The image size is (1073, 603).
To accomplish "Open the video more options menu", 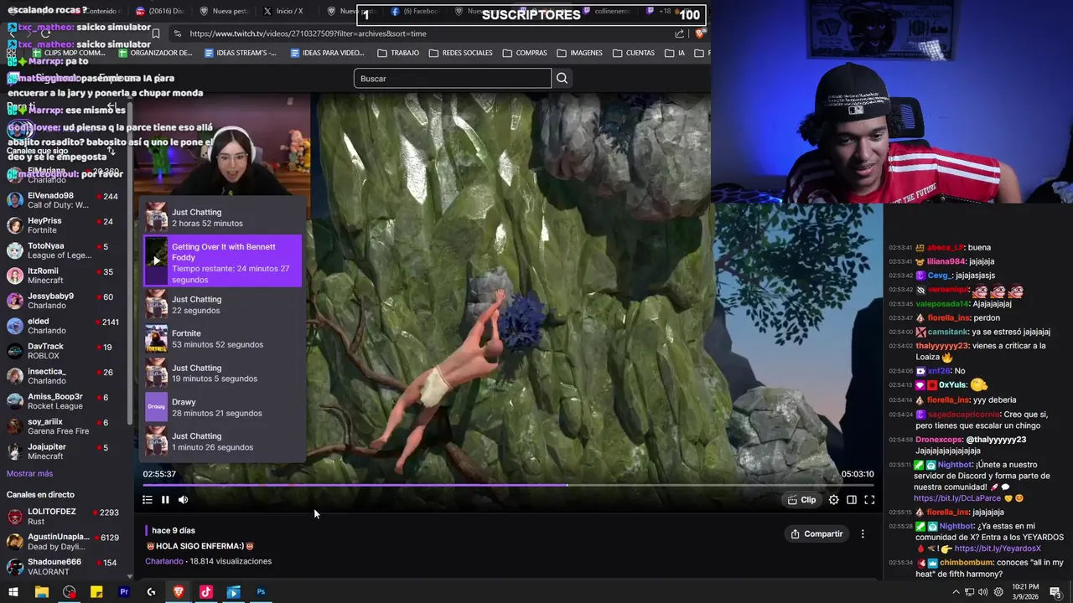I will coord(863,533).
